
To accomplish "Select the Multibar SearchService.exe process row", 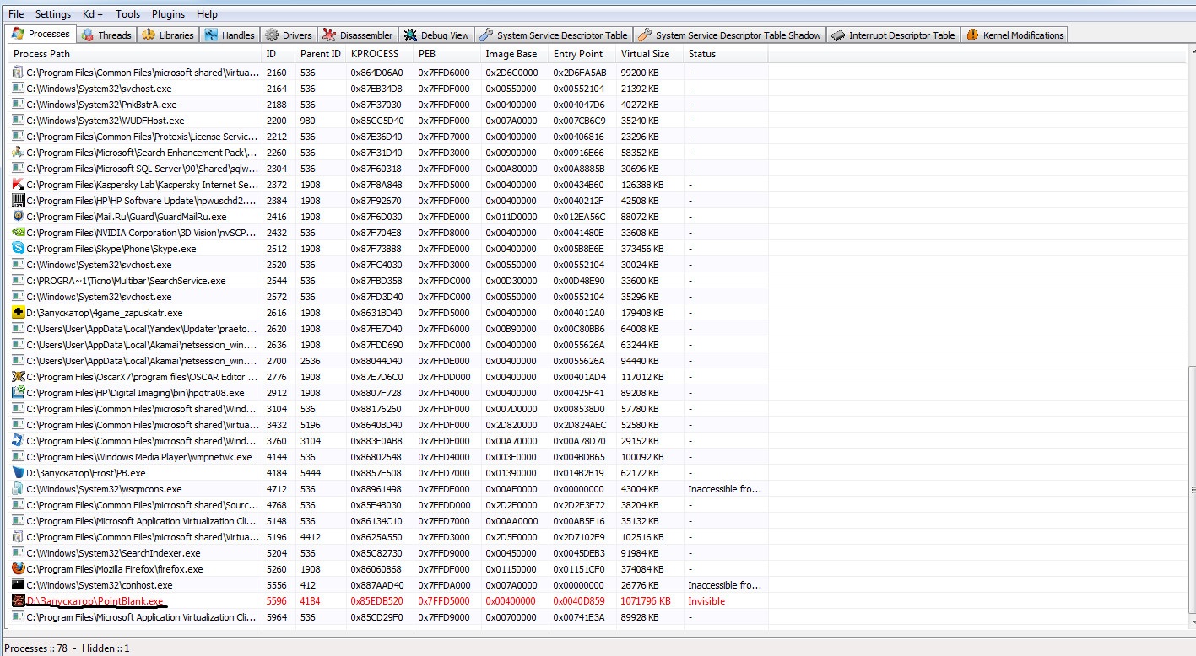I will [388, 281].
